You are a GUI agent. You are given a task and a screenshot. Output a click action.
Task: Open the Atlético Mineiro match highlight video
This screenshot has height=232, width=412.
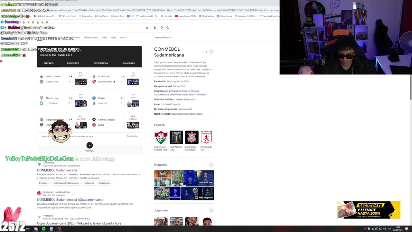(80, 82)
